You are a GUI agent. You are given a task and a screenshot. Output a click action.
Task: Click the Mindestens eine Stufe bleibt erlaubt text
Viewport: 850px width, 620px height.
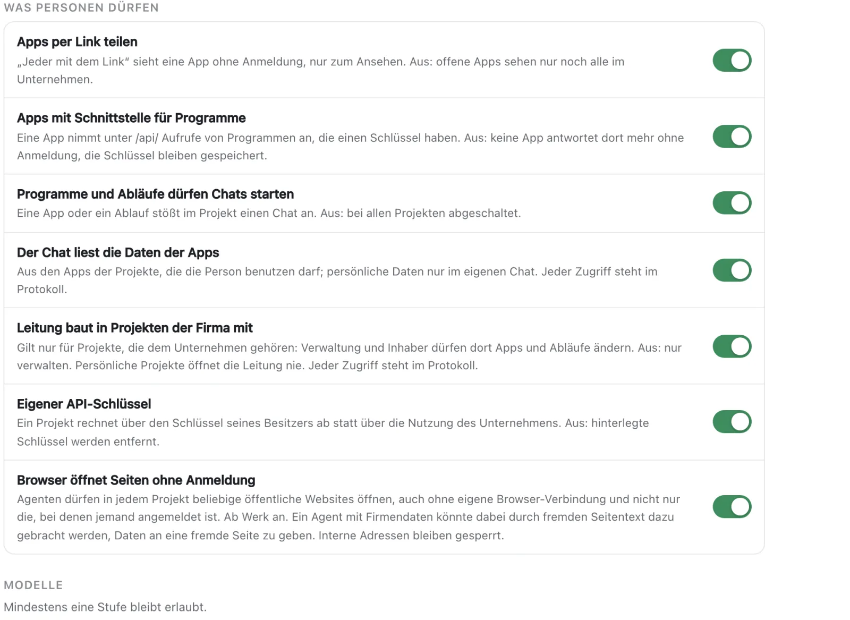coord(105,607)
